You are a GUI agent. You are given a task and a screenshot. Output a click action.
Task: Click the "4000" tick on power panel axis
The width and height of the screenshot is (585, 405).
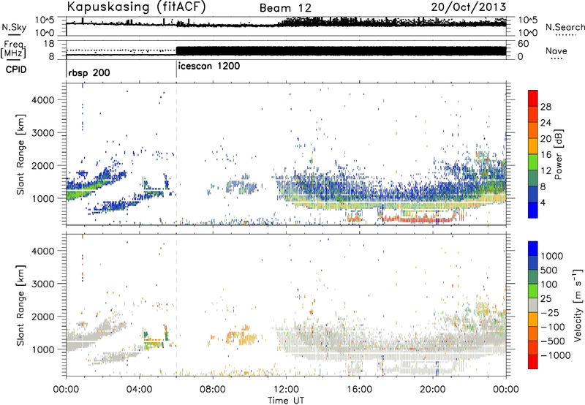pos(43,100)
